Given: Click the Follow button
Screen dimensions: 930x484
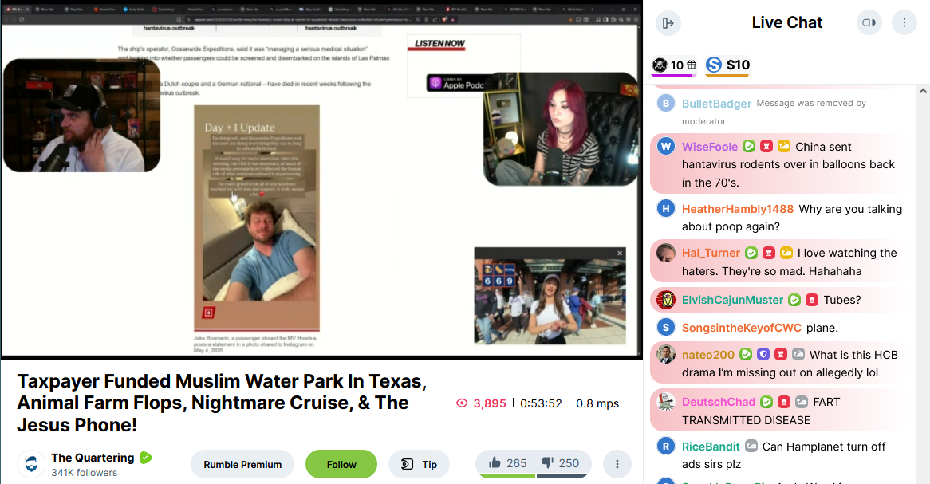Looking at the screenshot, I should point(341,464).
